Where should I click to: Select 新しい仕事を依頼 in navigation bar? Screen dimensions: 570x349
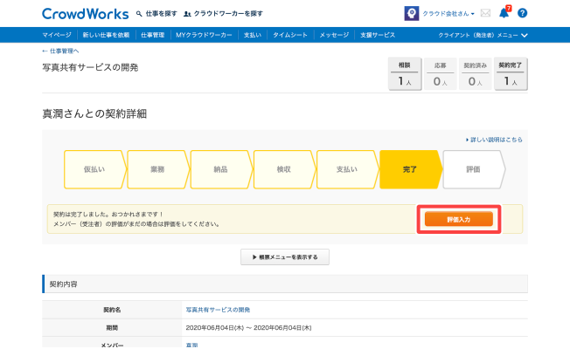[x=106, y=34]
